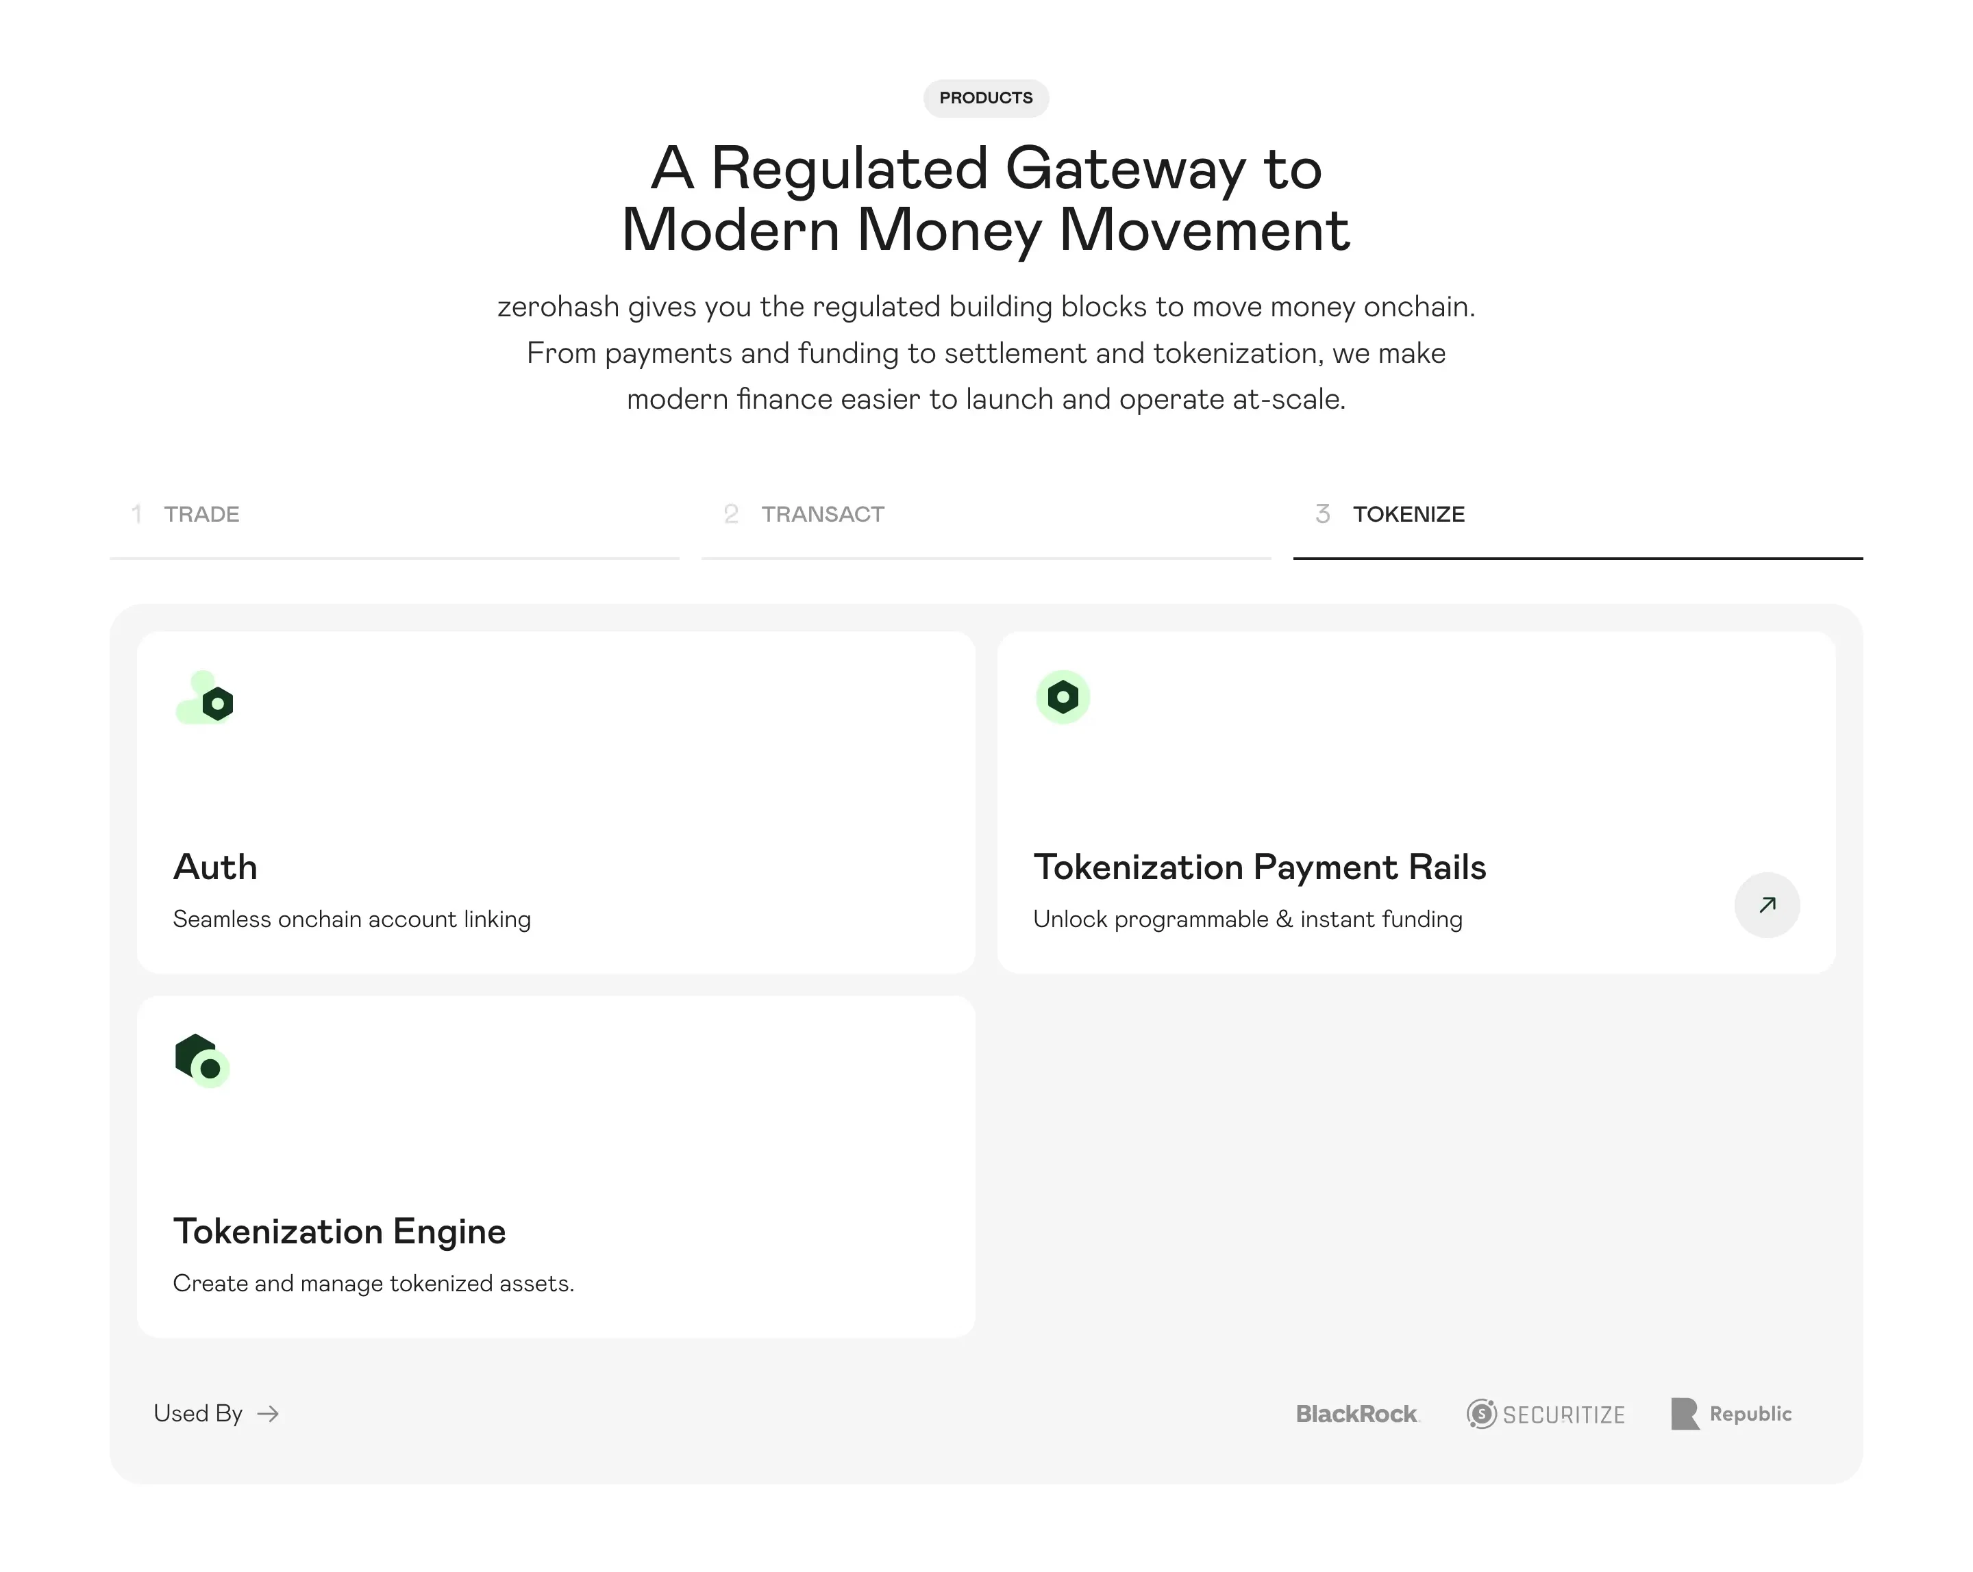Image resolution: width=1973 pixels, height=1572 pixels.
Task: Open the Tokenization Engine card
Action: (x=556, y=1166)
